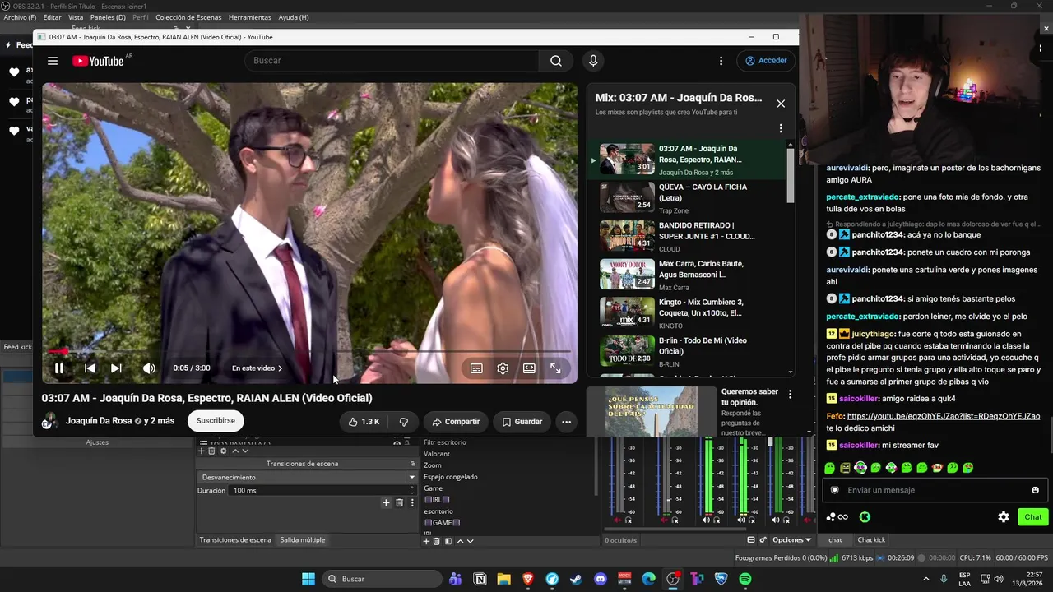
Task: Click the Guardar button
Action: pyautogui.click(x=522, y=422)
